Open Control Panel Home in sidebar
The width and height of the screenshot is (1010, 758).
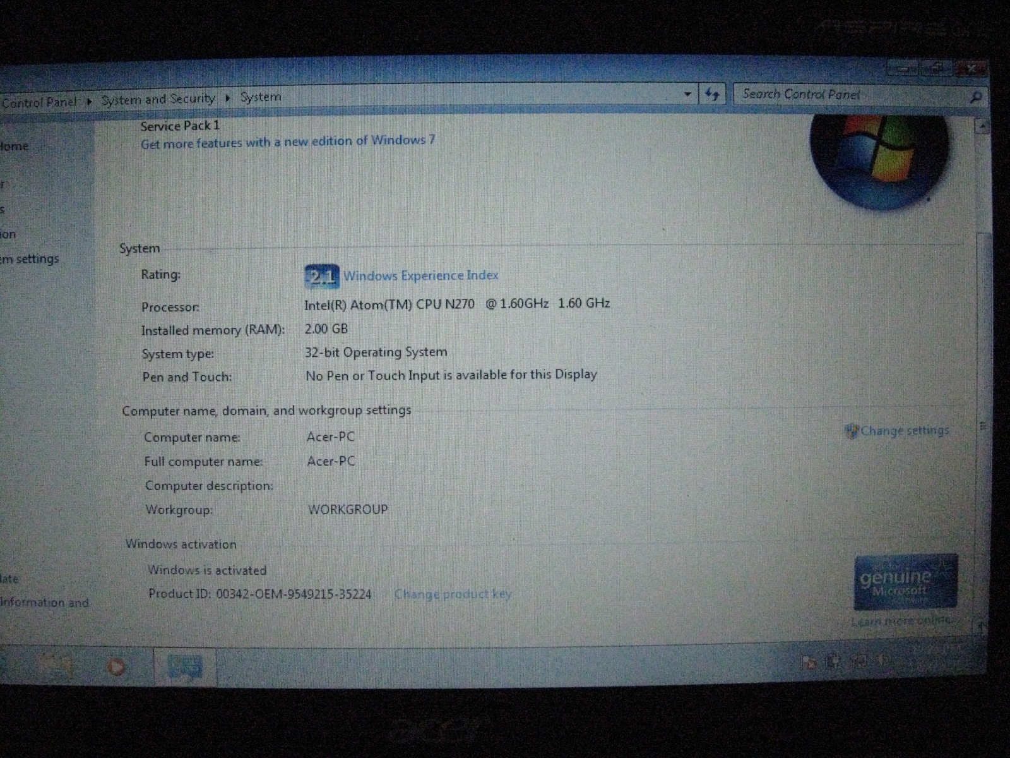tap(14, 146)
